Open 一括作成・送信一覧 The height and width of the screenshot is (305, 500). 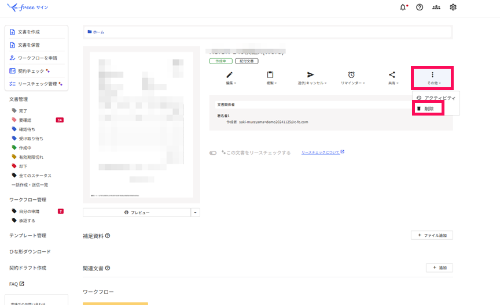(x=30, y=185)
